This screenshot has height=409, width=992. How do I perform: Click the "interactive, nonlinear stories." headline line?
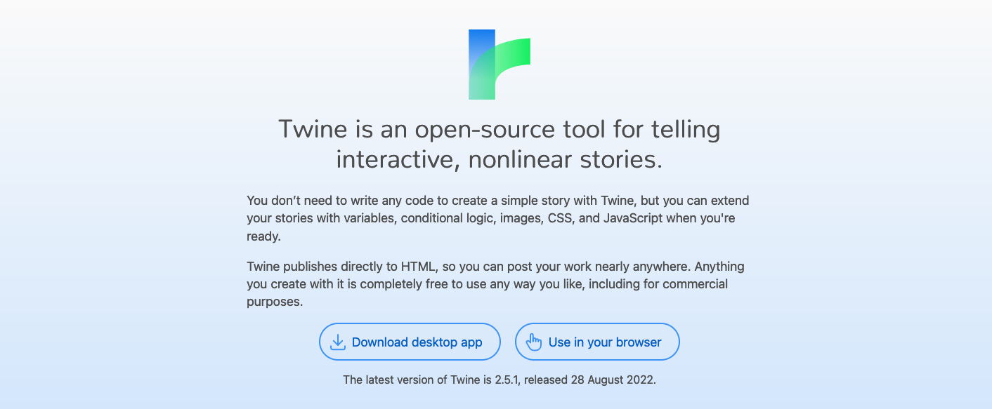point(500,160)
